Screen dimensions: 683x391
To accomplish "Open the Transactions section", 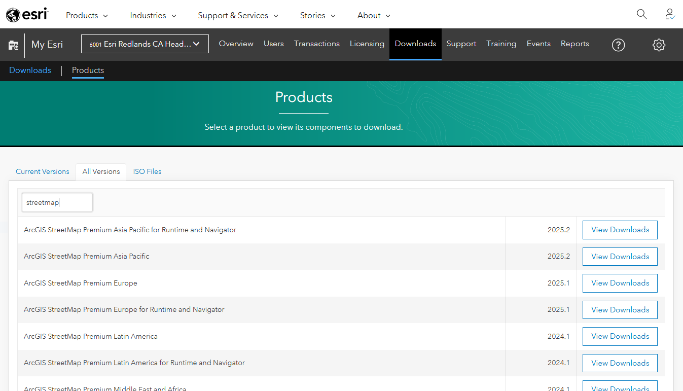I will 317,44.
